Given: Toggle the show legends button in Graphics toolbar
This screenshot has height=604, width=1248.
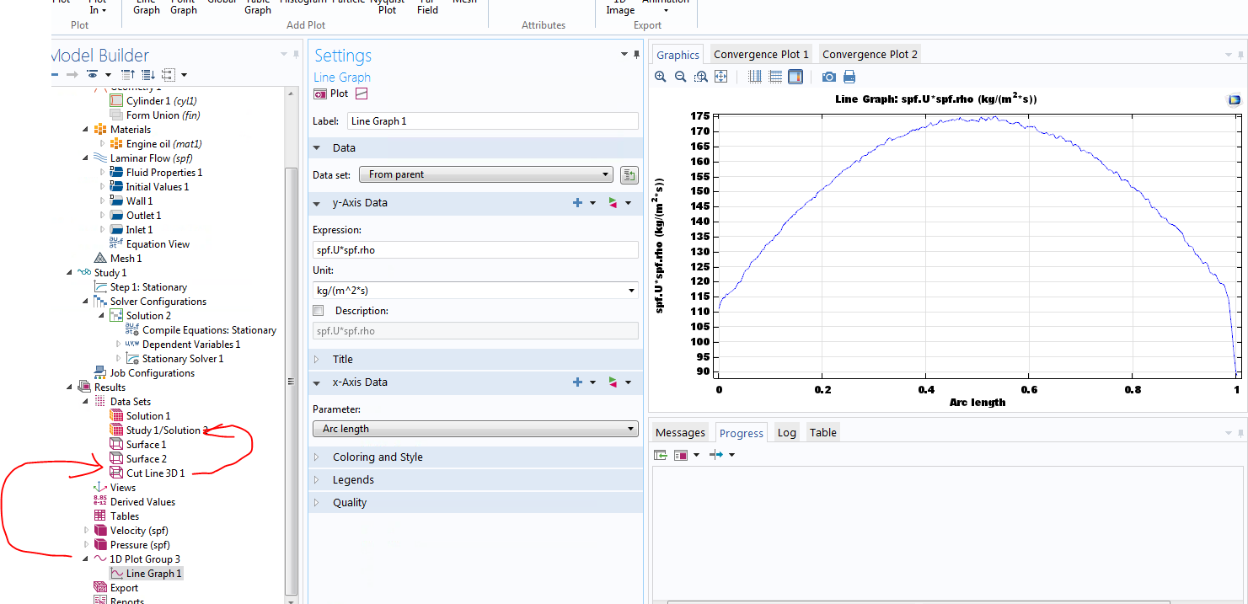Looking at the screenshot, I should [795, 77].
